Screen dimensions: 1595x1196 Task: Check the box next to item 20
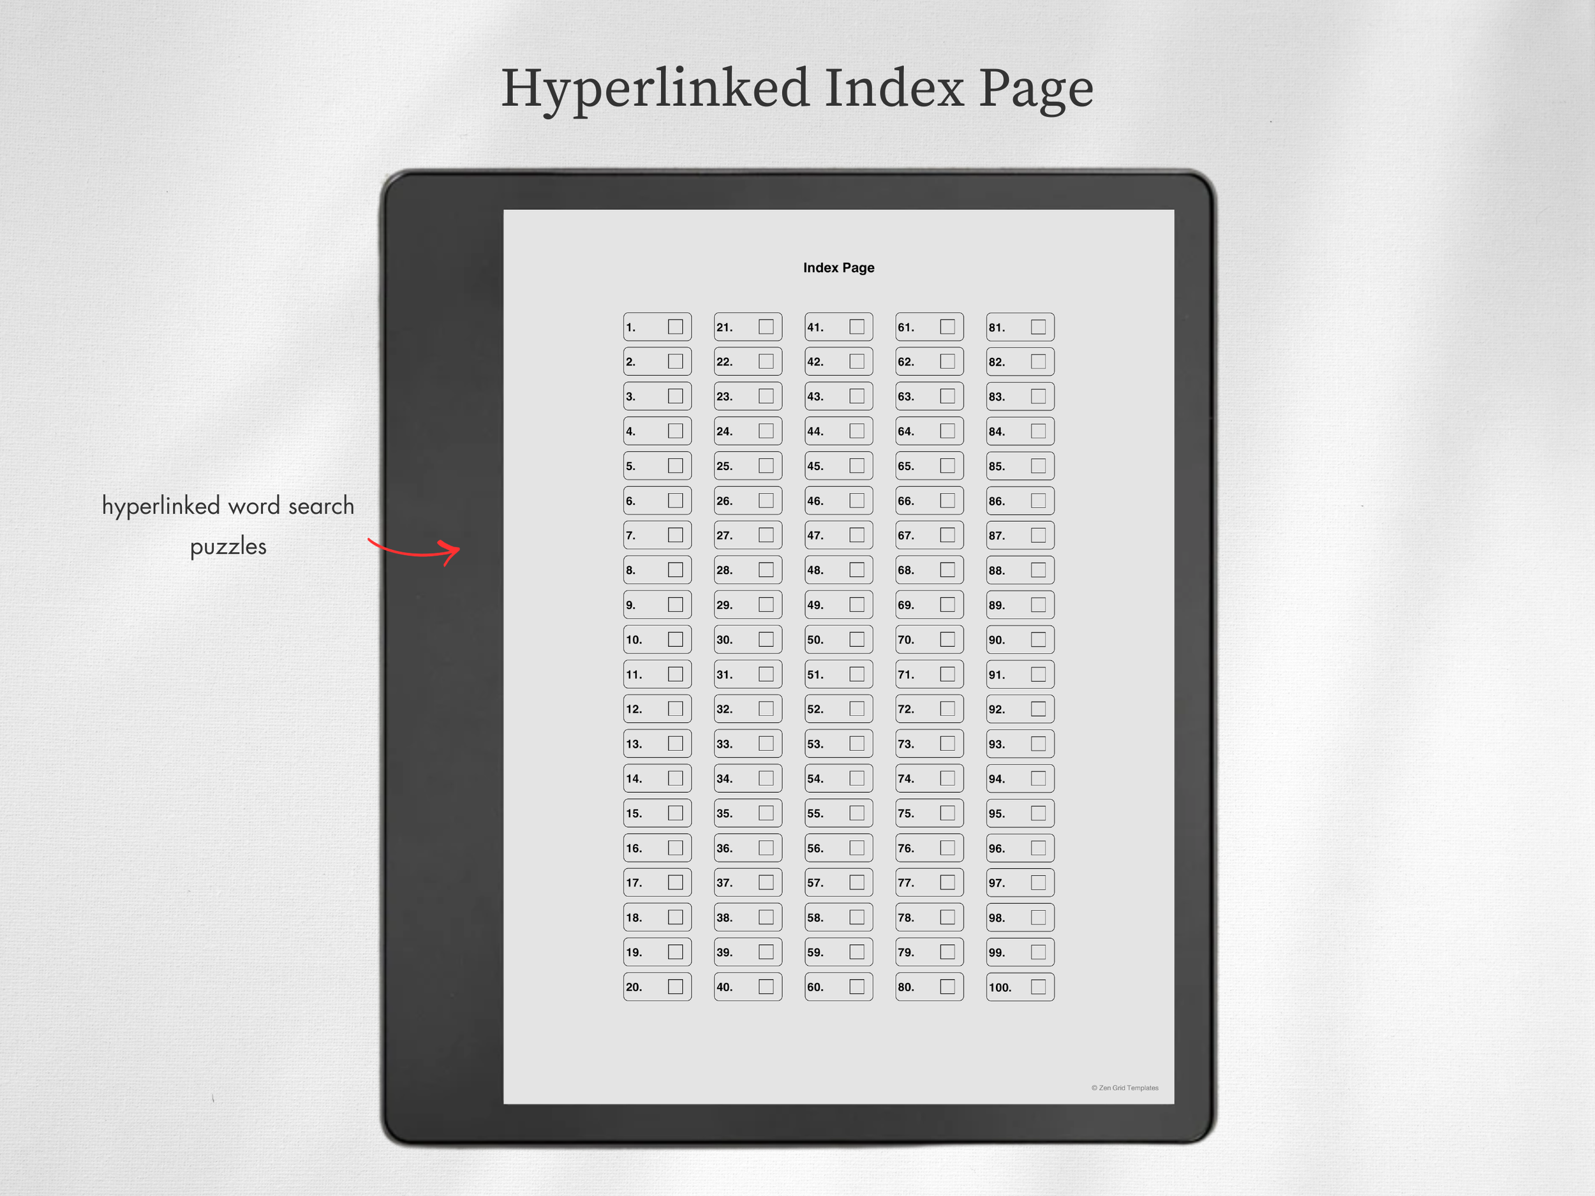(x=675, y=986)
